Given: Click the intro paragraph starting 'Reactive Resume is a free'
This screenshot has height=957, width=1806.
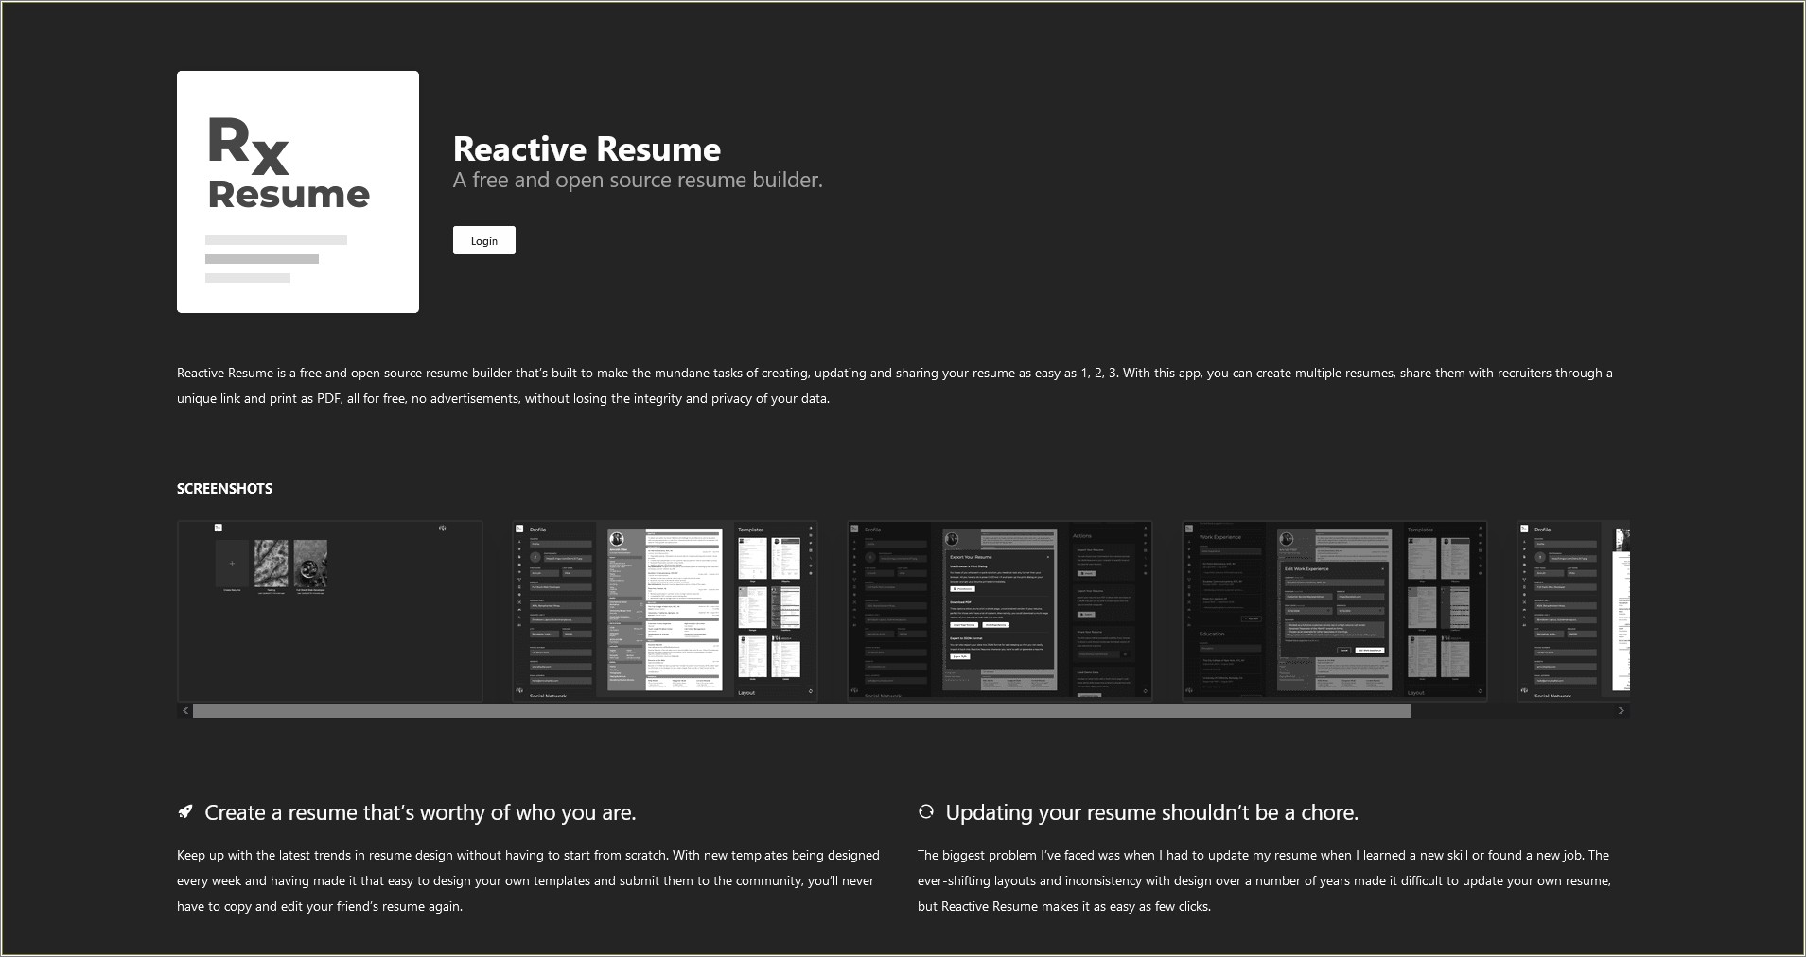Looking at the screenshot, I should [x=895, y=386].
